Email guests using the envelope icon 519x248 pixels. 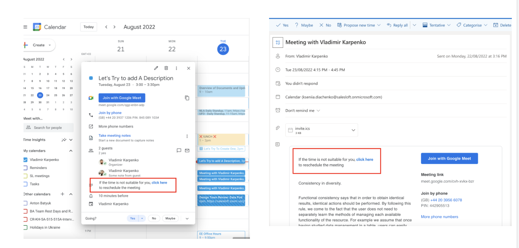(187, 150)
